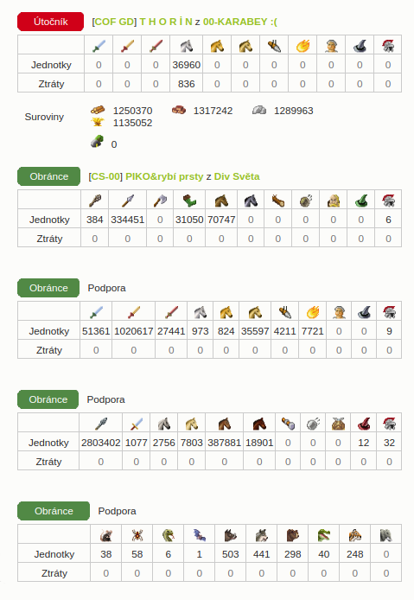This screenshot has width=414, height=600.
Task: Click the red Útočník label
Action: pos(50,22)
